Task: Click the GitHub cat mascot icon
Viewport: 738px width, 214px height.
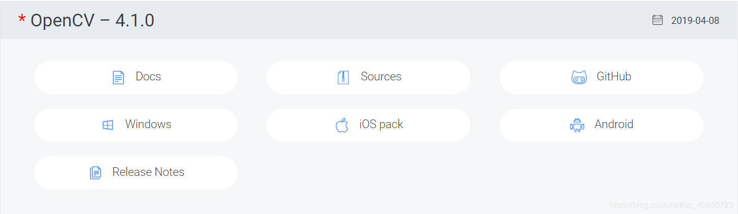Action: [579, 77]
